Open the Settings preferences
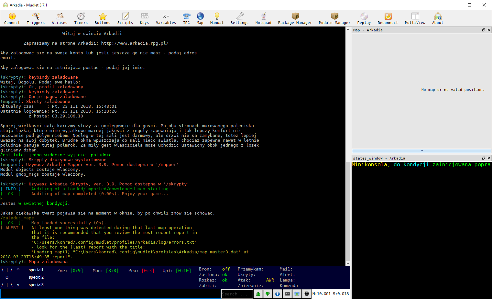 pos(239,18)
